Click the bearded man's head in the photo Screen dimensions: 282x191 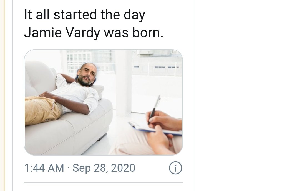point(87,74)
